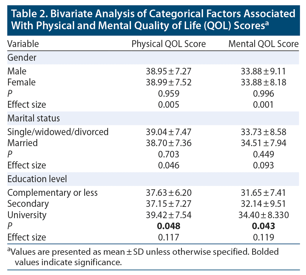
Task: Select the Education level section row
Action: point(37,179)
